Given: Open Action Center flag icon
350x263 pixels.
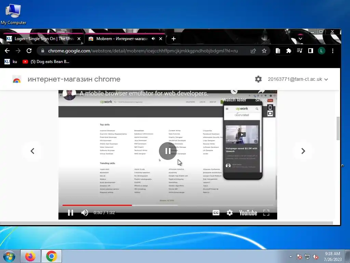Looking at the screenshot, I should (299, 256).
